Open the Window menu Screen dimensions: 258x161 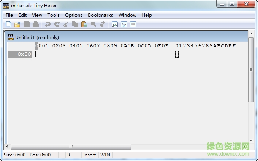point(128,15)
